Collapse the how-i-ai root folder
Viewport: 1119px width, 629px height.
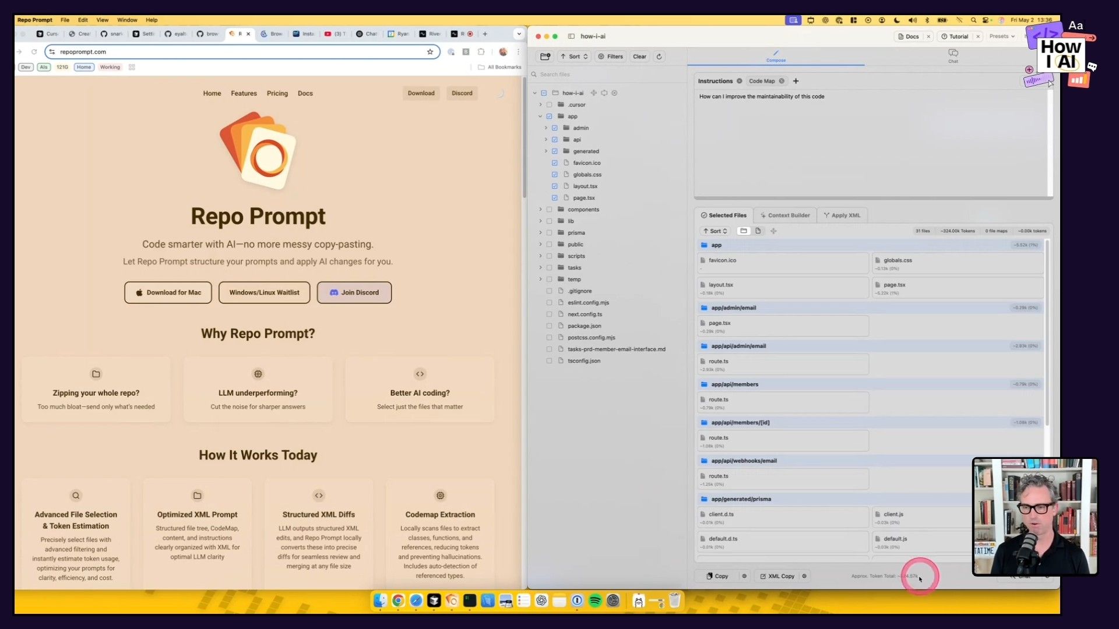coord(534,93)
